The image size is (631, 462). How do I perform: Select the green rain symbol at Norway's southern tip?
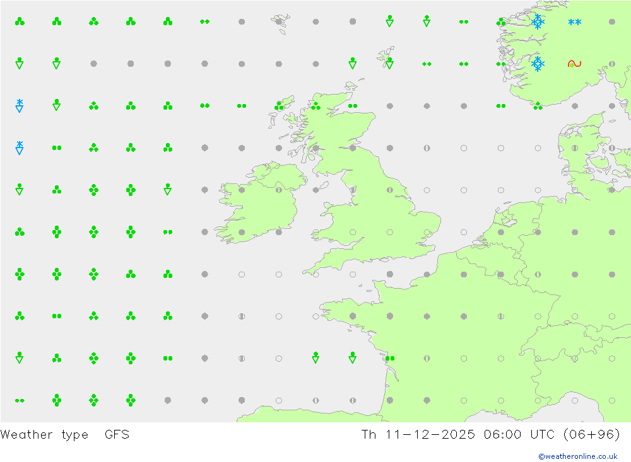(538, 106)
